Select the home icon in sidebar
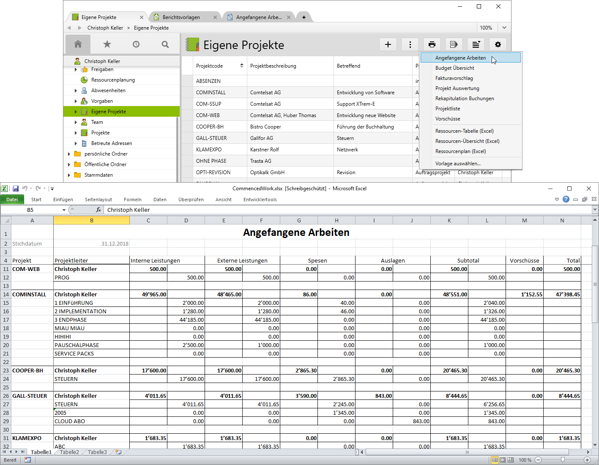The height and width of the screenshot is (465, 599). [x=78, y=44]
